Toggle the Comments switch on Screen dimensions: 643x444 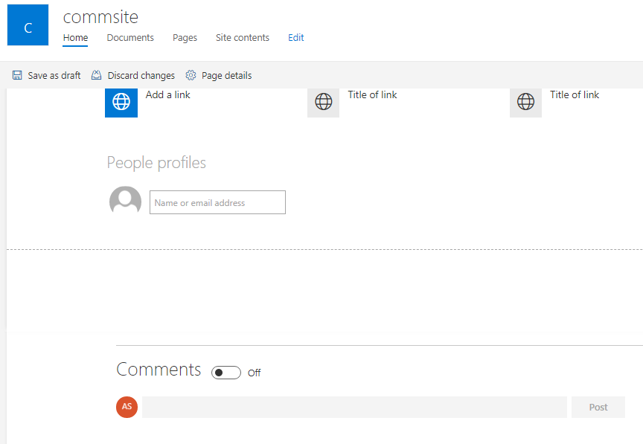(226, 373)
